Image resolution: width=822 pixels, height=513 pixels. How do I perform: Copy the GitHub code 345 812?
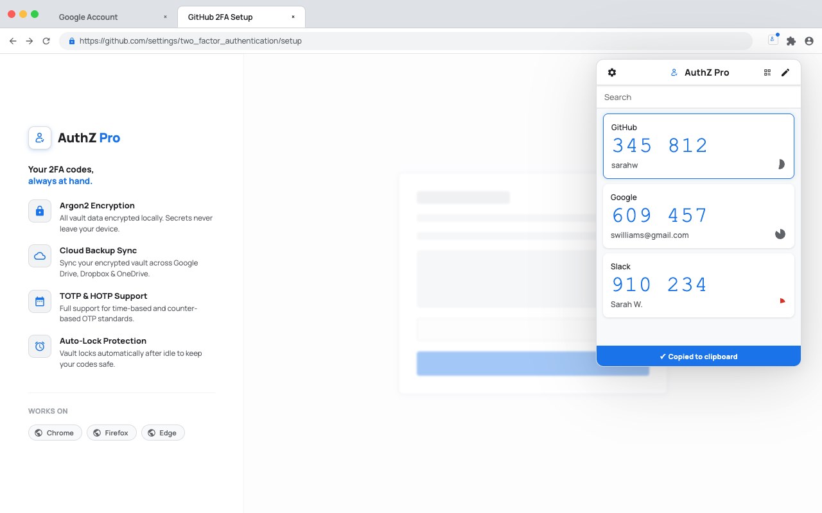click(x=660, y=146)
